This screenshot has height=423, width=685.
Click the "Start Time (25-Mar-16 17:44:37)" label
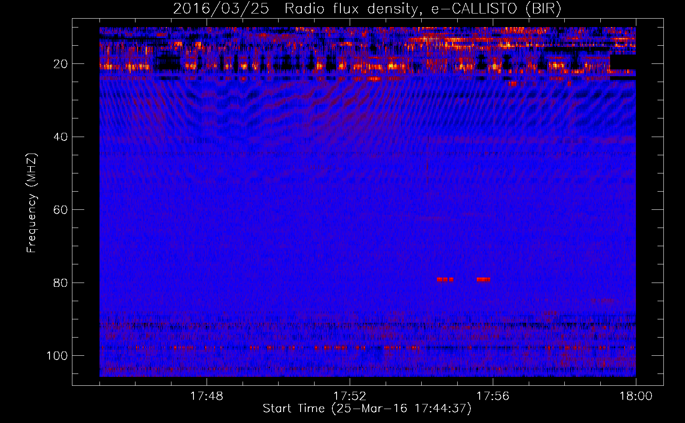367,409
